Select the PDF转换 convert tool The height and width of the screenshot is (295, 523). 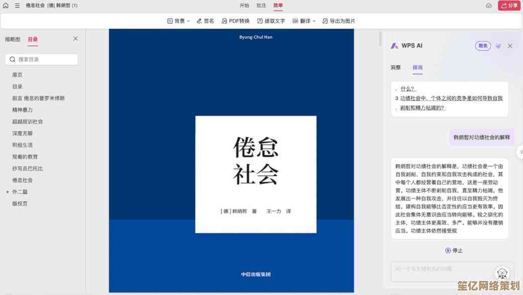pos(235,21)
